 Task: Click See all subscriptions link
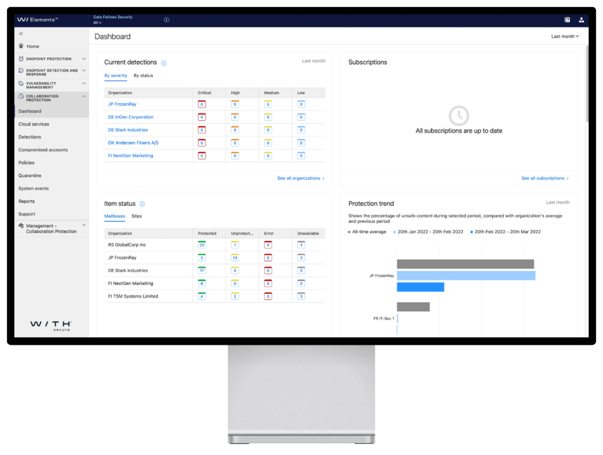pos(545,178)
